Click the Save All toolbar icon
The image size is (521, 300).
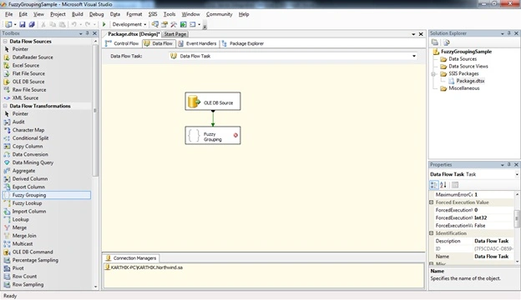click(x=32, y=24)
